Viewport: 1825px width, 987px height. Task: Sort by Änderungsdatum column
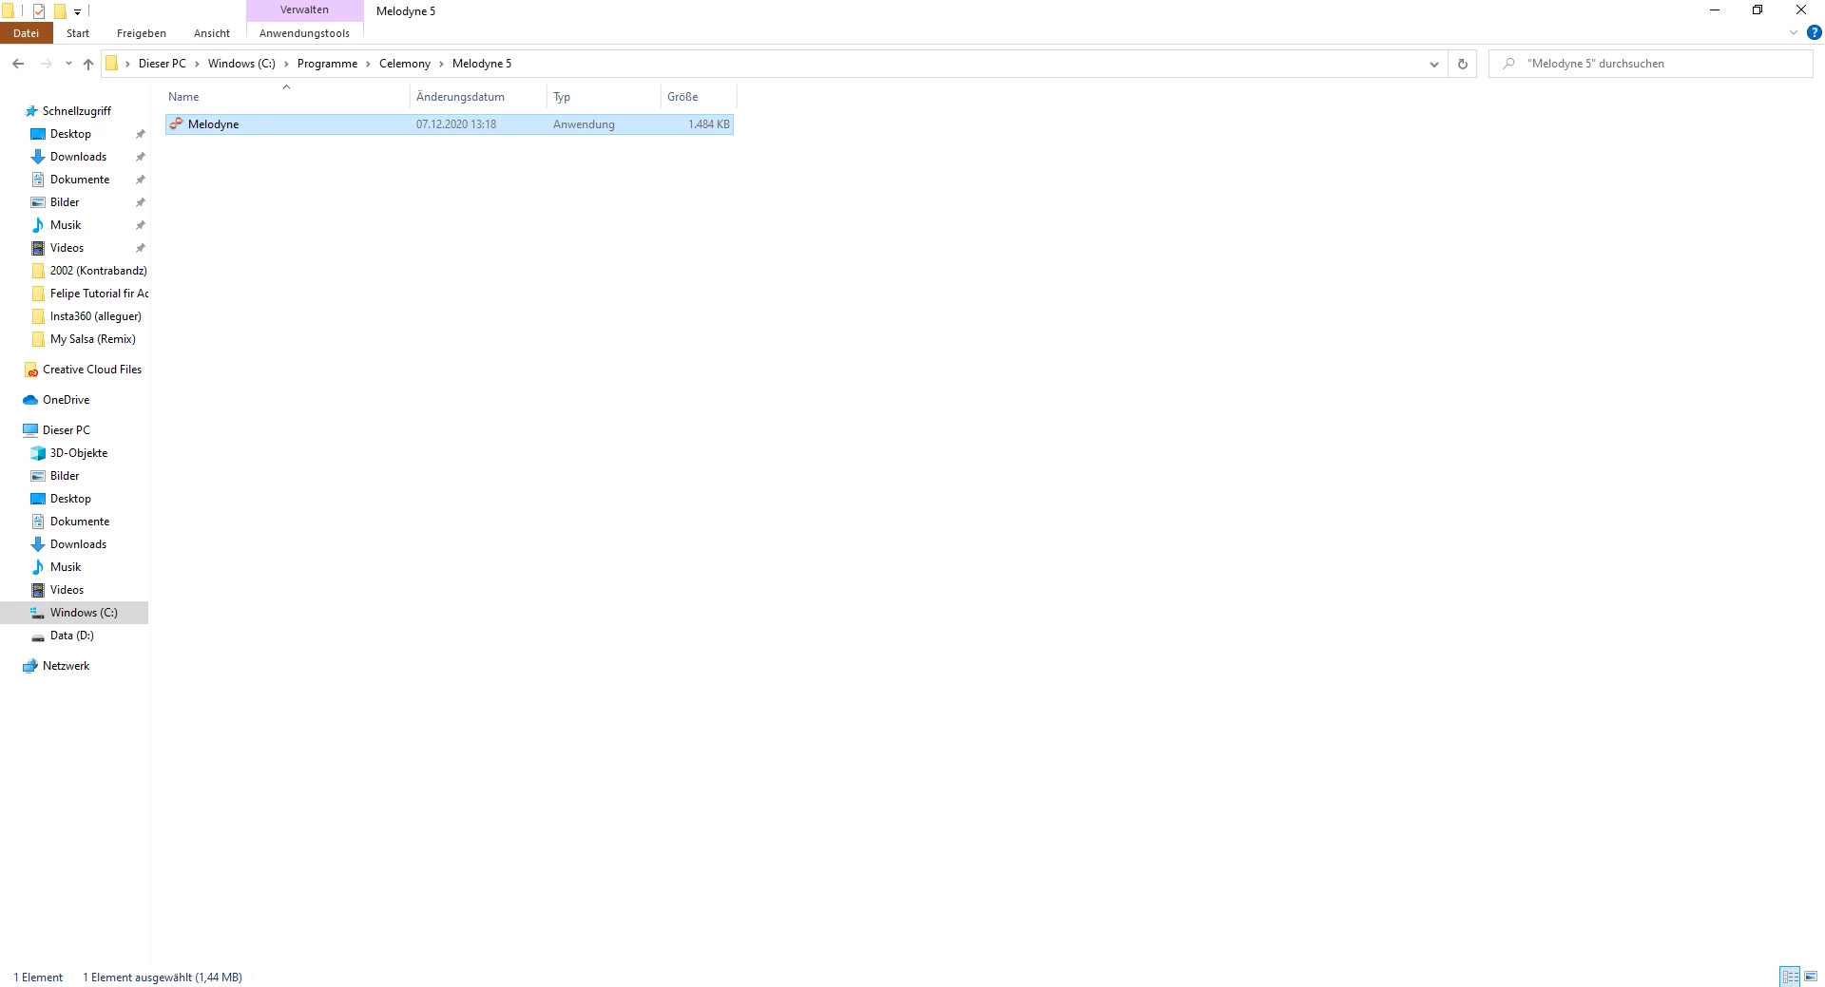478,97
